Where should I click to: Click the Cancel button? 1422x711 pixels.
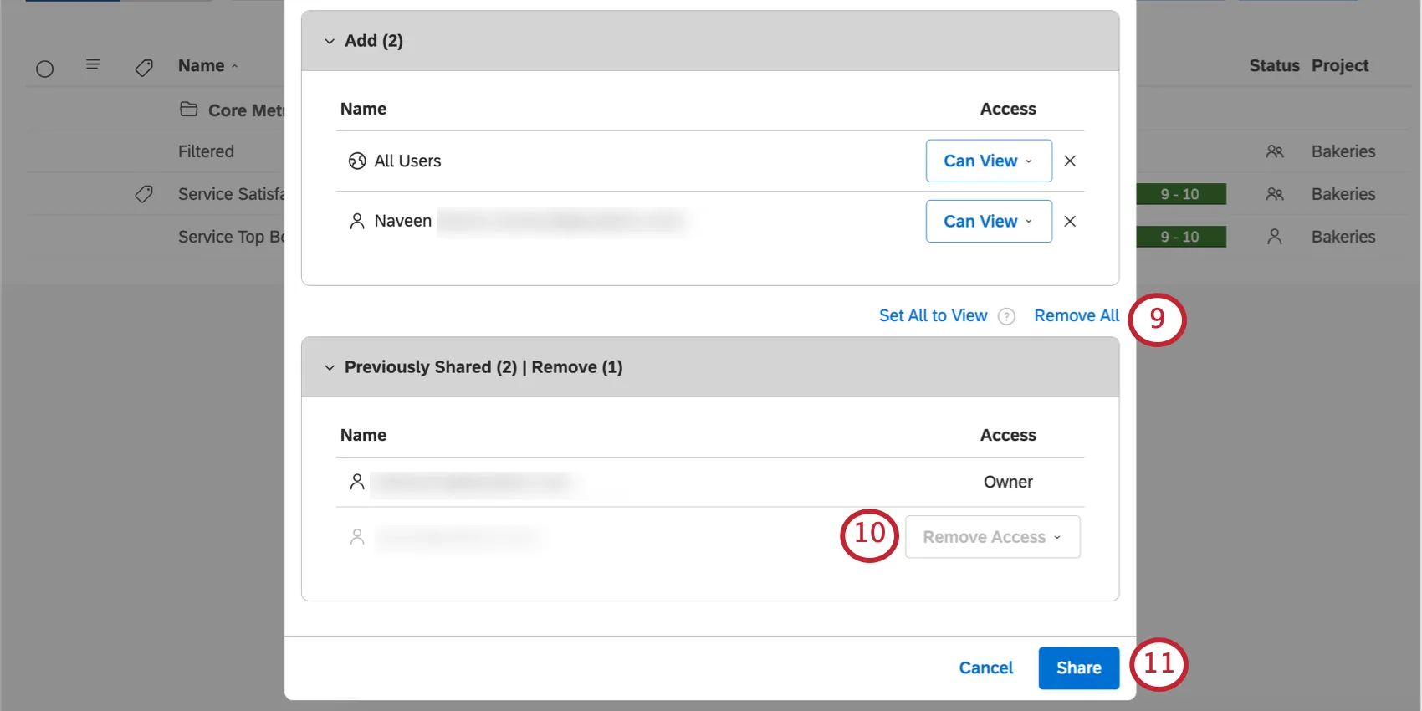[x=985, y=668]
